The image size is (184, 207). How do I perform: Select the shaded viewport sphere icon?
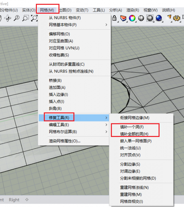[x=141, y=18]
